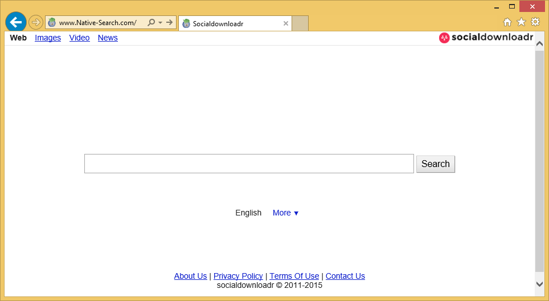Click the Search button
The width and height of the screenshot is (549, 301).
436,164
